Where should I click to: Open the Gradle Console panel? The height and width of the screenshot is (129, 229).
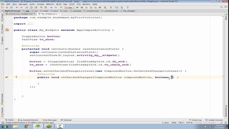pos(214,120)
